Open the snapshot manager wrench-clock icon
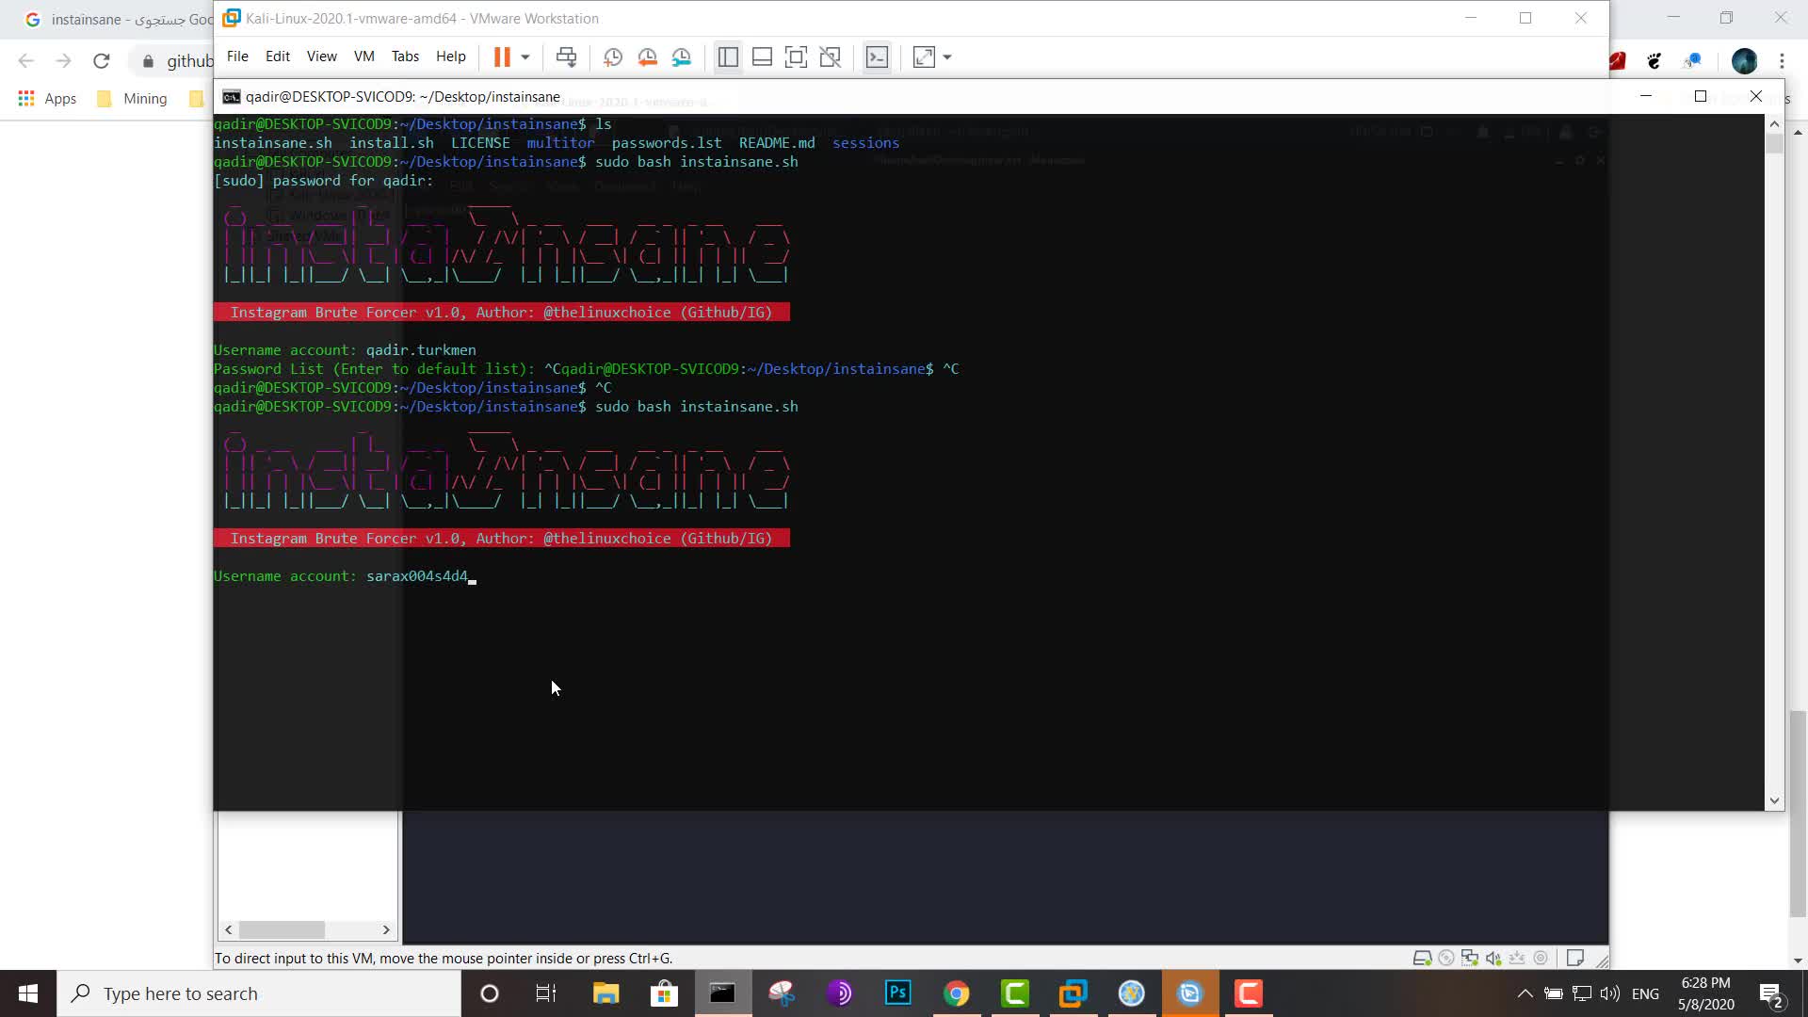 682,57
